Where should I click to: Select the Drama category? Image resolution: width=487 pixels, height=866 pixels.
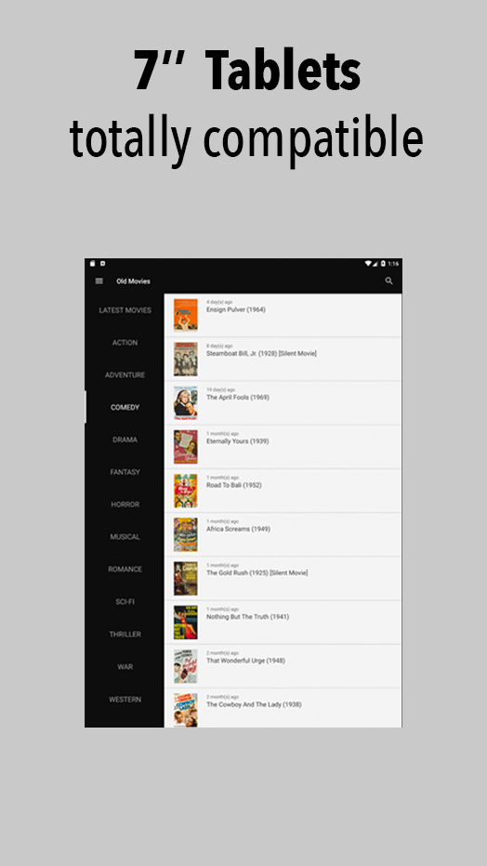click(125, 440)
